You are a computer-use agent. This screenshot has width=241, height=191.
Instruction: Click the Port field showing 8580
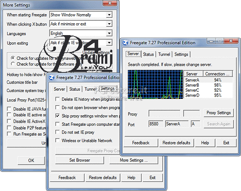coord(156,124)
